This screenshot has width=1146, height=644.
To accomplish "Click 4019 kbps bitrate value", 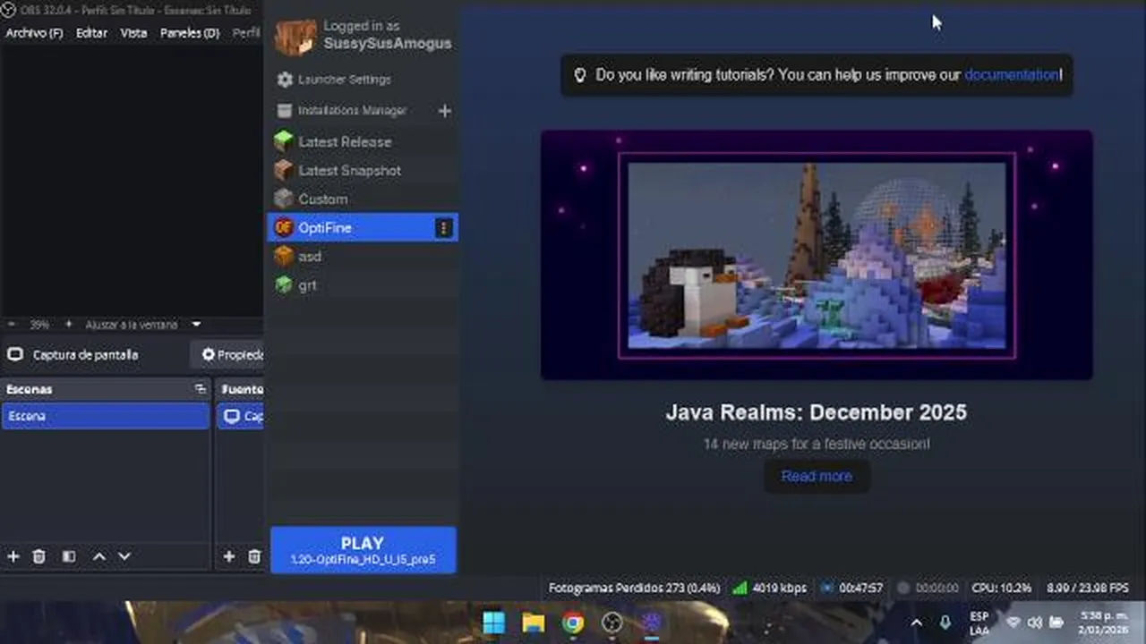I will pos(779,589).
